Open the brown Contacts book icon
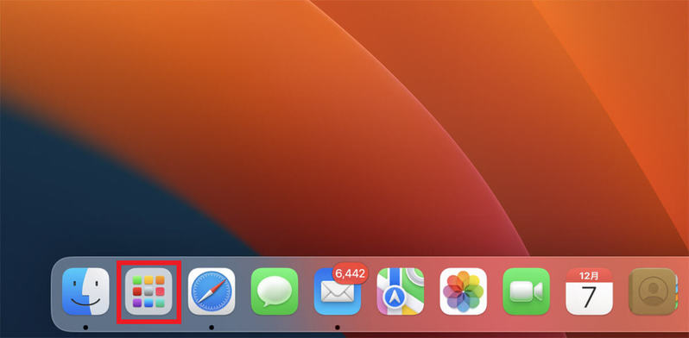Viewport: 689px width, 338px height. [653, 291]
